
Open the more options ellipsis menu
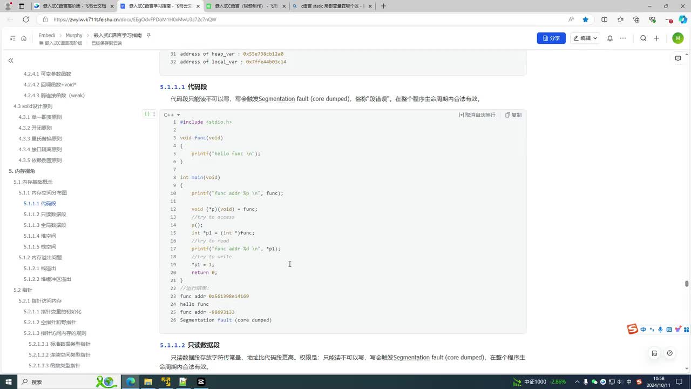[623, 38]
